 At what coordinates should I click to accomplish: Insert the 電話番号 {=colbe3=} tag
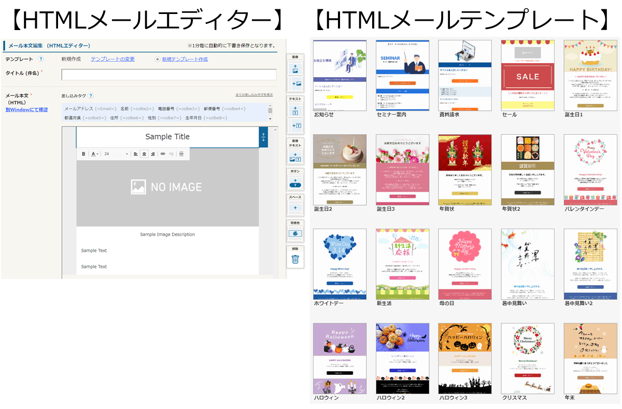[179, 109]
